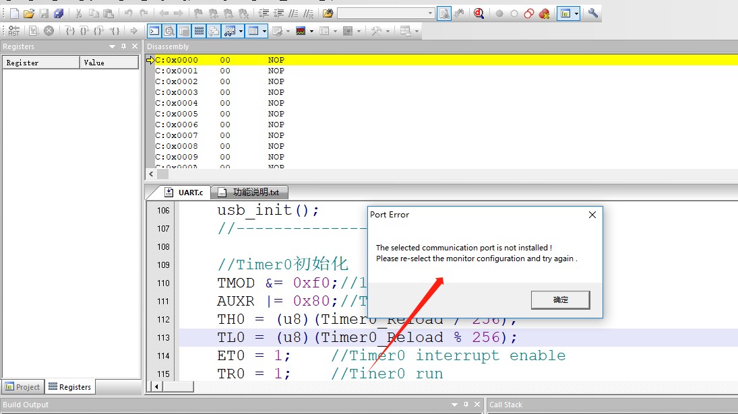Redo the last edit
This screenshot has height=414, width=738.
click(144, 13)
